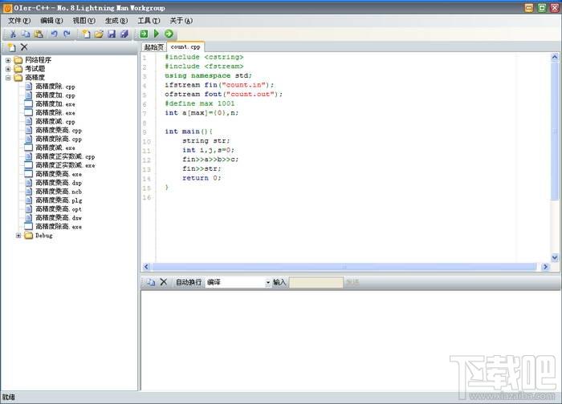Click the X delete icon in file panel

tap(24, 46)
